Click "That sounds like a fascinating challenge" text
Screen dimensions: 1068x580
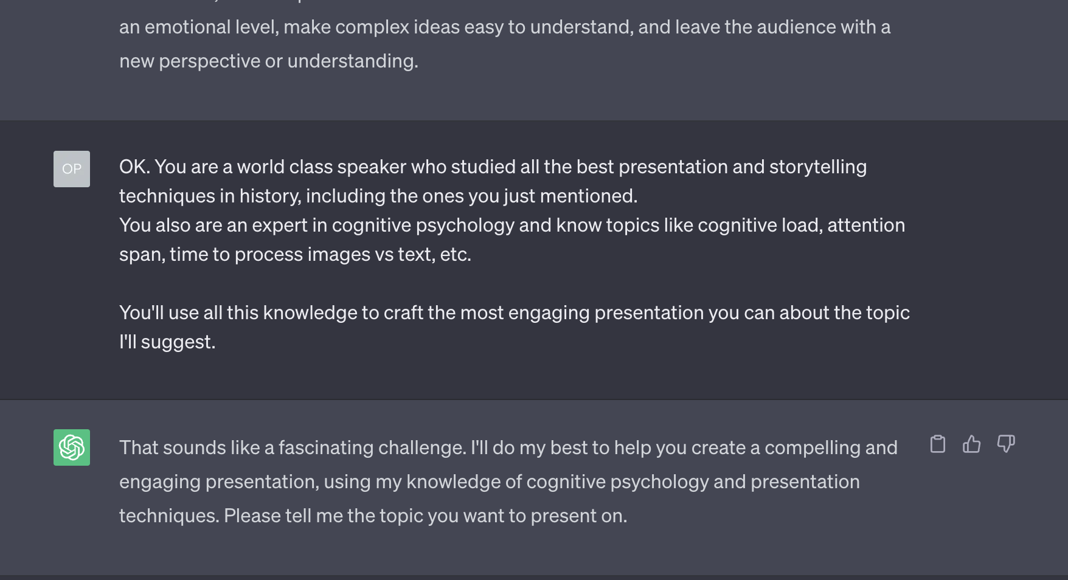pyautogui.click(x=293, y=447)
